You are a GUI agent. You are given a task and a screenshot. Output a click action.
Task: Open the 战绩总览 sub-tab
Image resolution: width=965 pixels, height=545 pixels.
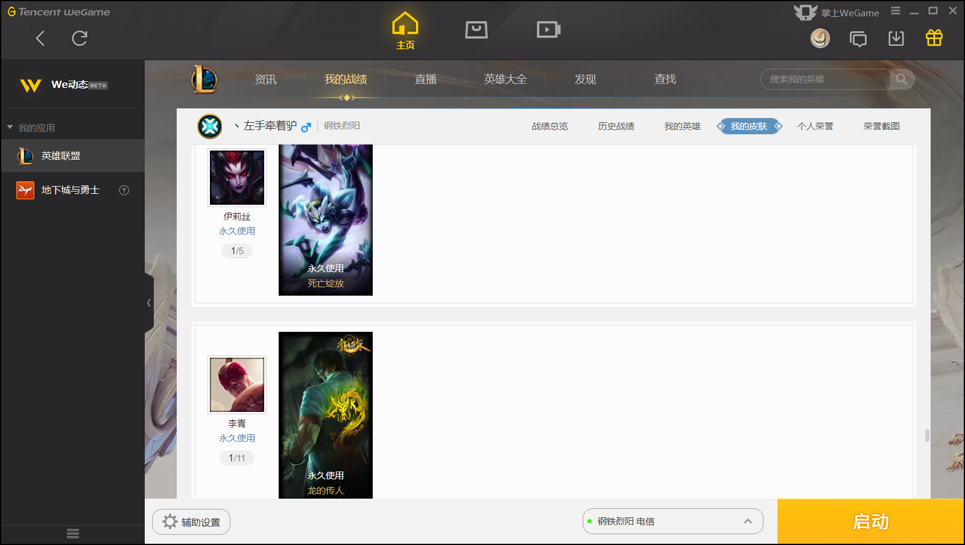[x=550, y=126]
